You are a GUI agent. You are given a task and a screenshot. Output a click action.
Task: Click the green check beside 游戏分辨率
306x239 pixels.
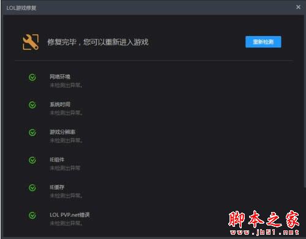pyautogui.click(x=32, y=132)
